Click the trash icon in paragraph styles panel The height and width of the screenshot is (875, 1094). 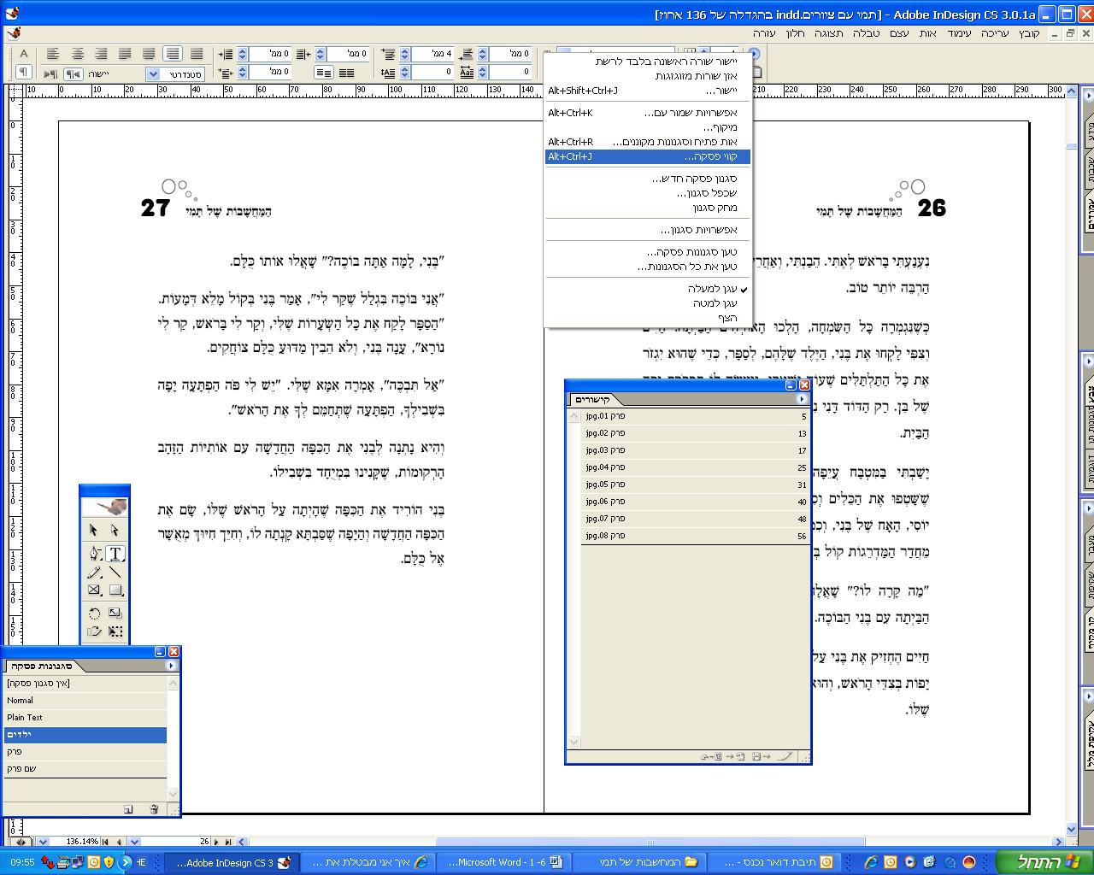(x=154, y=809)
